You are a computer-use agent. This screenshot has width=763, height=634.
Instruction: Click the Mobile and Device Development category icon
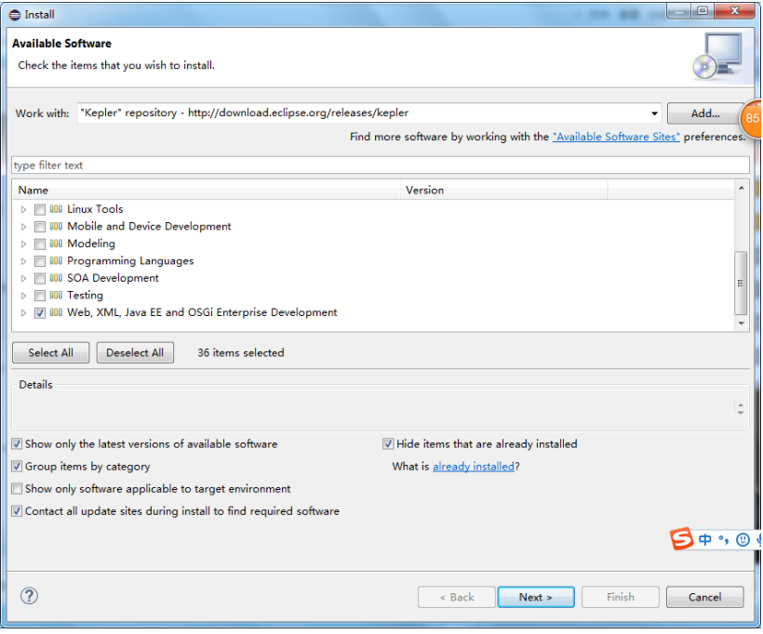point(57,226)
